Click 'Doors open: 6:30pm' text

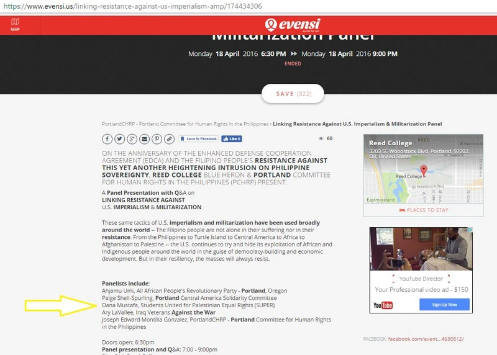[128, 343]
